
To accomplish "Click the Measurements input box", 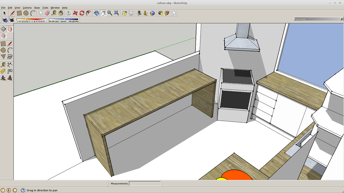I will tap(145, 184).
